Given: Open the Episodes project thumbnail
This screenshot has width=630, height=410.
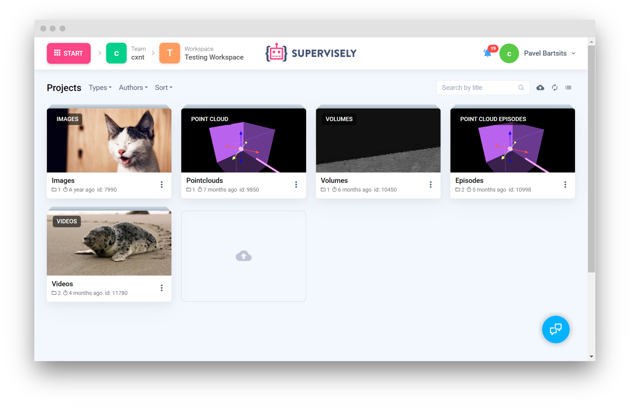Looking at the screenshot, I should click(x=512, y=140).
